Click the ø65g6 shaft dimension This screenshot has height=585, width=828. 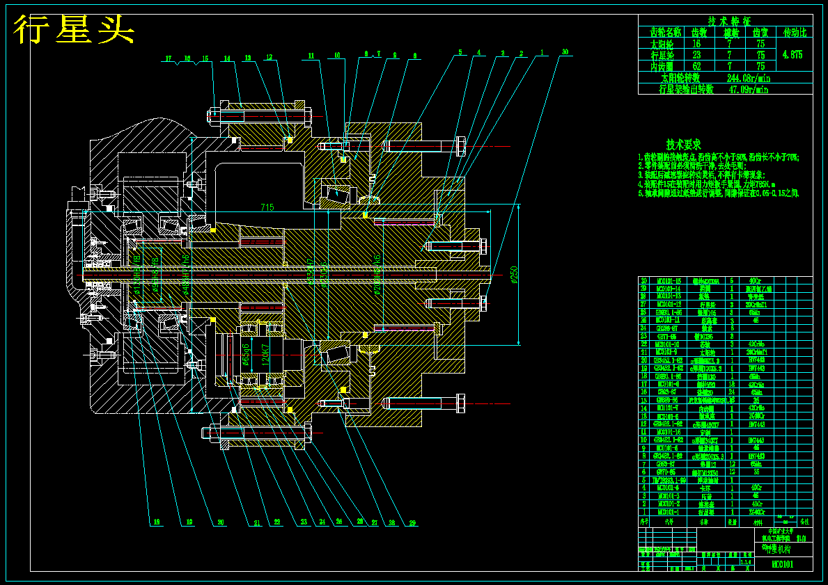pos(246,355)
